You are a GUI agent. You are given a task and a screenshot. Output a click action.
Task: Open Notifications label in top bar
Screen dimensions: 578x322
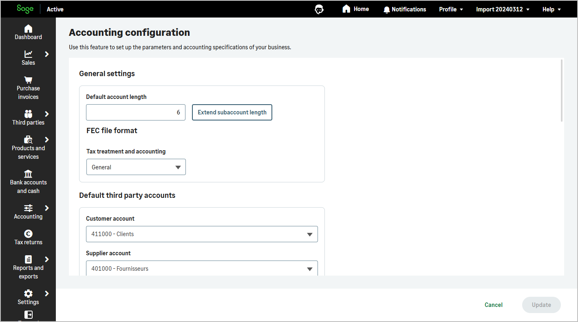(409, 9)
